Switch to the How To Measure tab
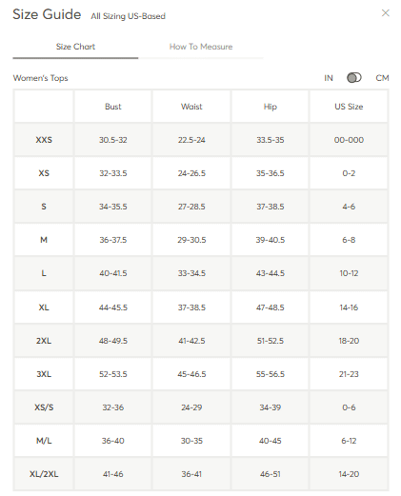The width and height of the screenshot is (401, 496). pos(201,47)
